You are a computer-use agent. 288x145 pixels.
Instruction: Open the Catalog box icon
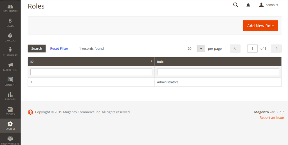(x=10, y=36)
